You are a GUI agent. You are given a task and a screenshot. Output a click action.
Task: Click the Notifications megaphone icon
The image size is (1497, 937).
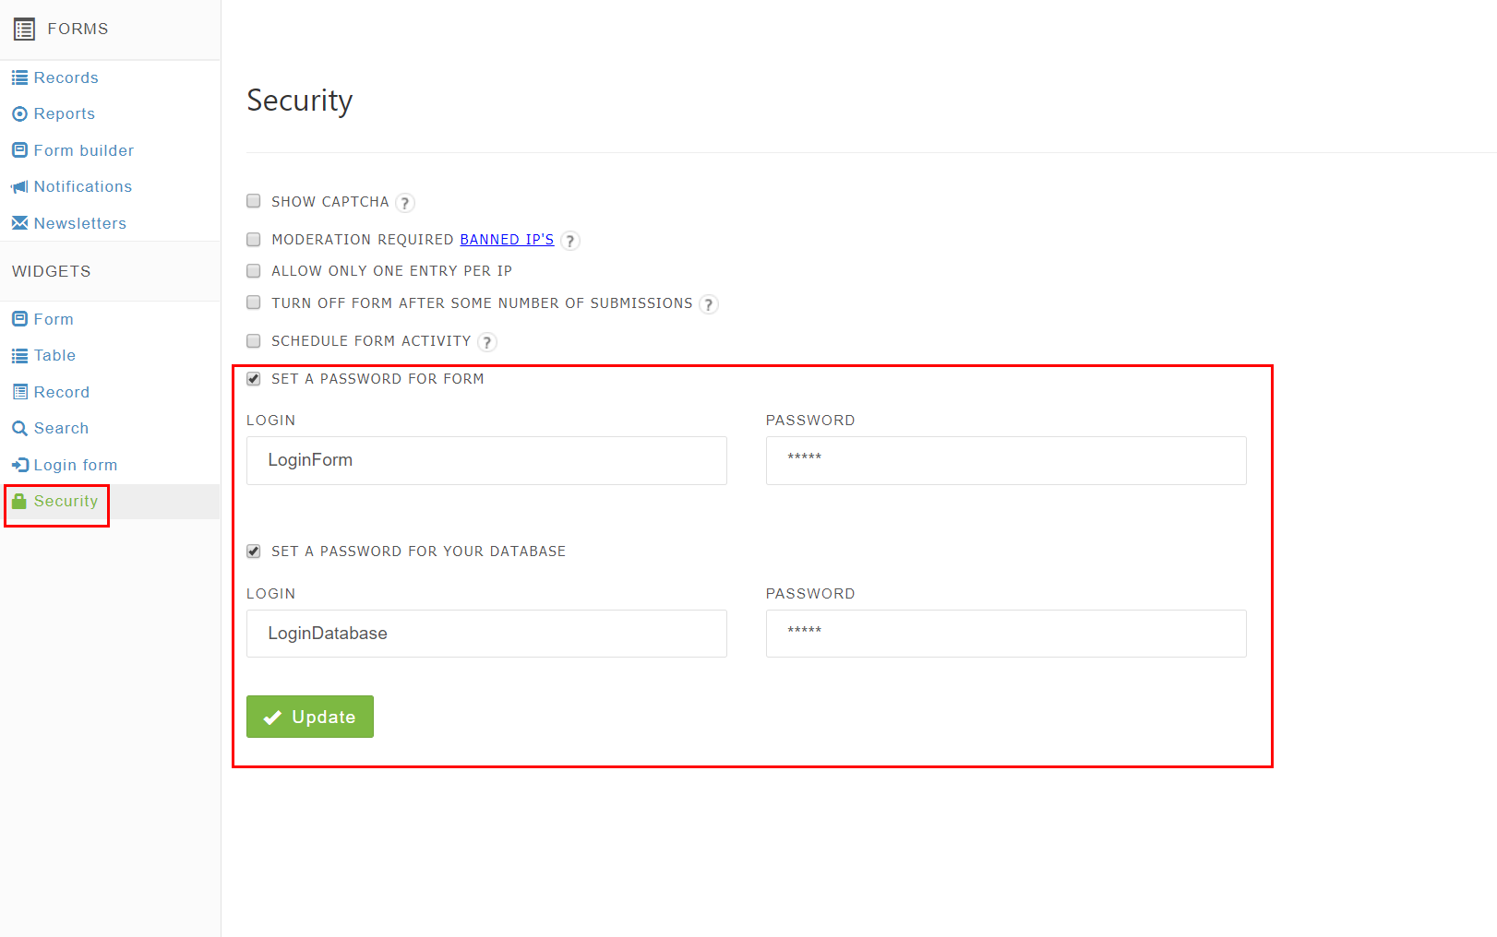coord(19,187)
